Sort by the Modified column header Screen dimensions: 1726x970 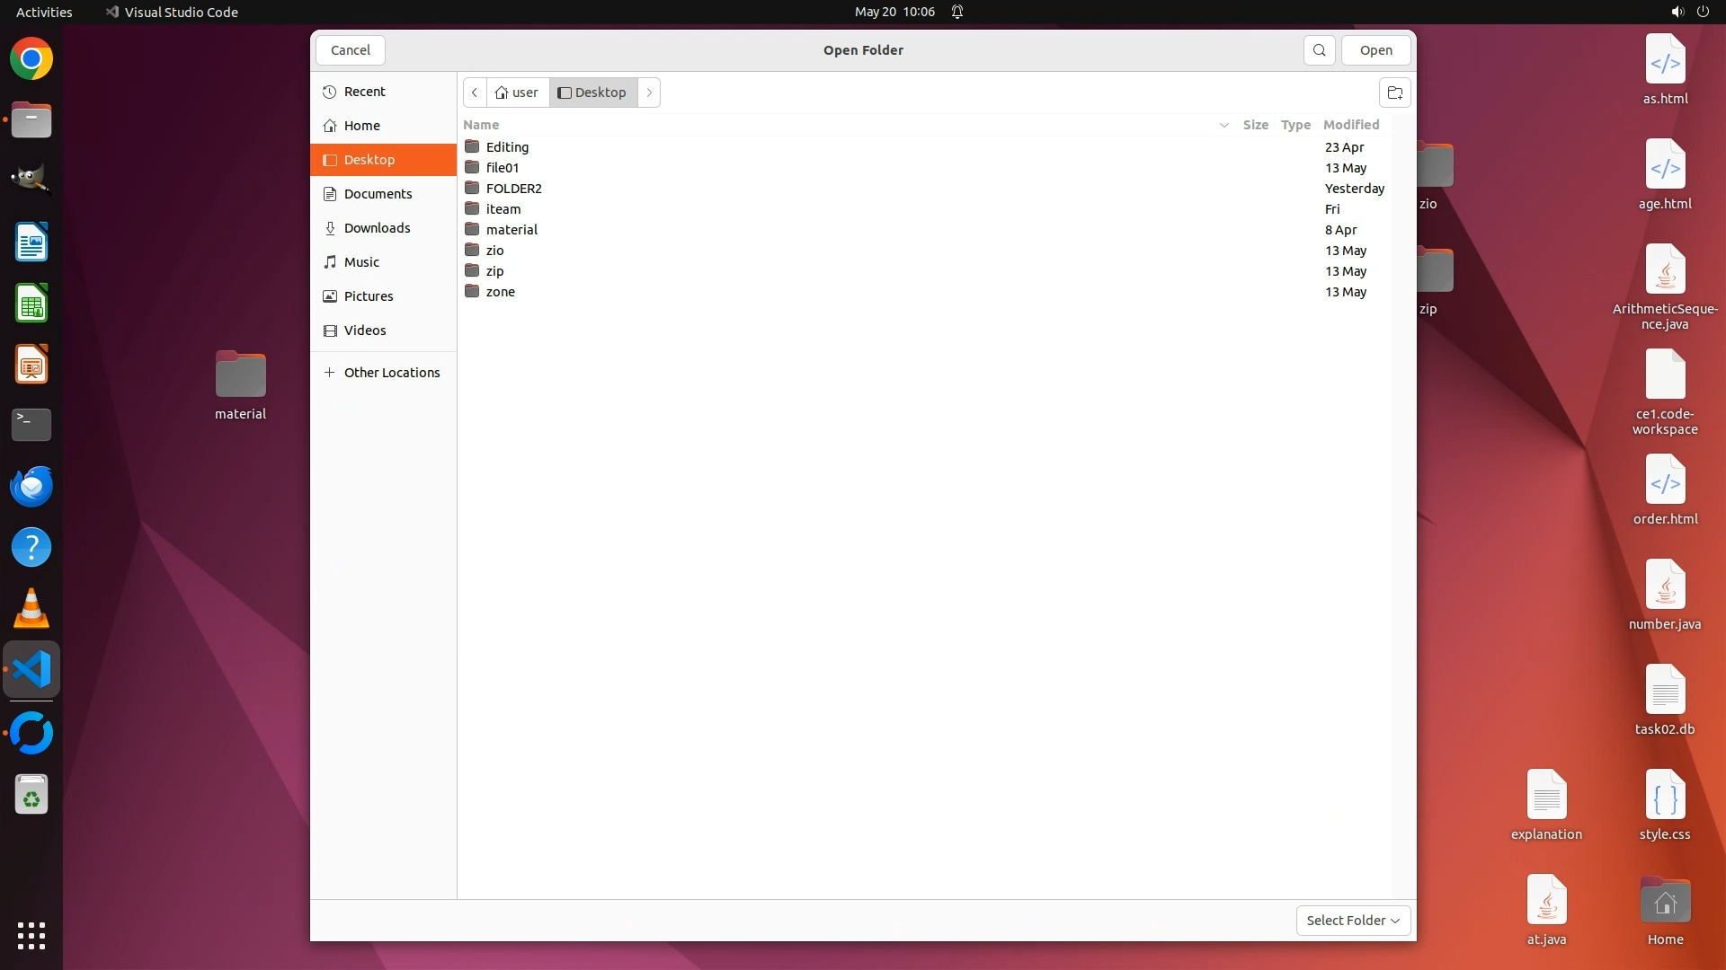[1350, 125]
